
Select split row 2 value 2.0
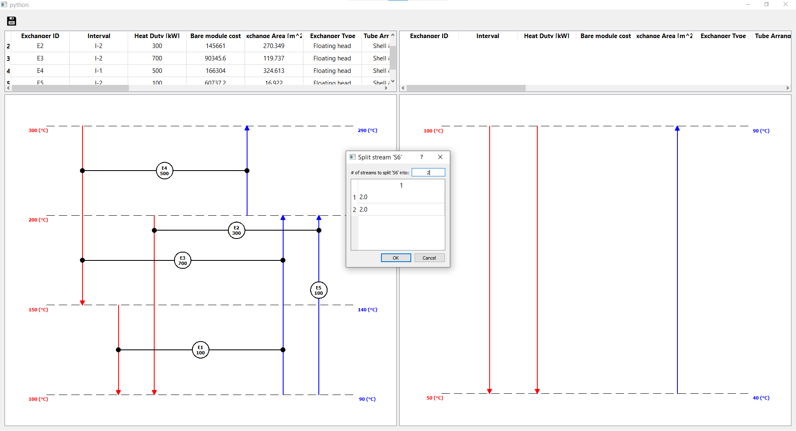coord(401,209)
